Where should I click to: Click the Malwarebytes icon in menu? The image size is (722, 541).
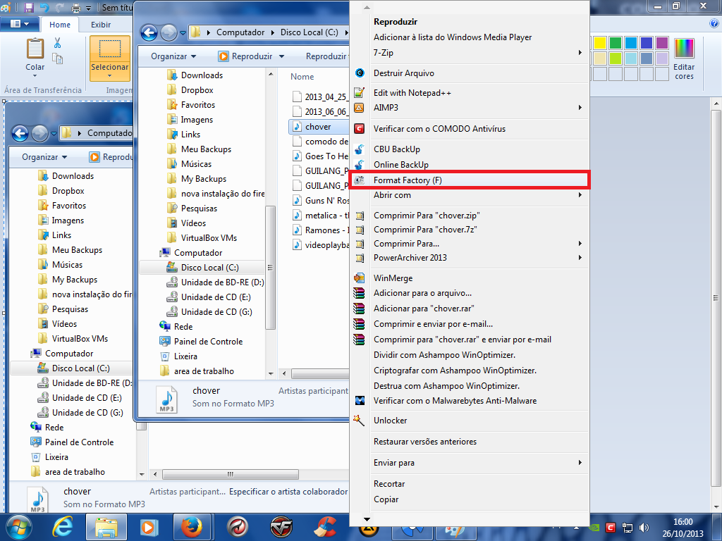coord(360,401)
